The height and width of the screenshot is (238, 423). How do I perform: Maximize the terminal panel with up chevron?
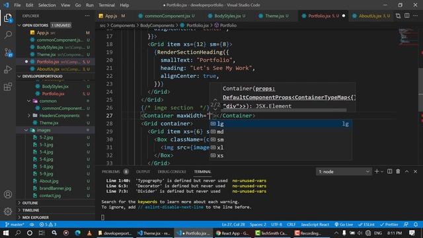pyautogui.click(x=406, y=171)
